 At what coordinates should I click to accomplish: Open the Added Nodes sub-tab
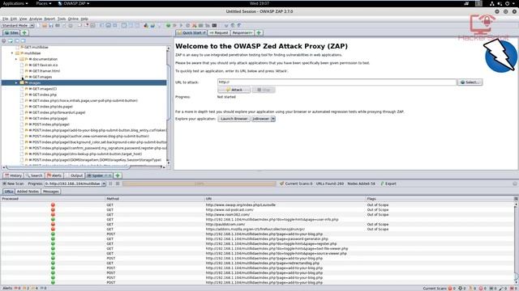[28, 192]
